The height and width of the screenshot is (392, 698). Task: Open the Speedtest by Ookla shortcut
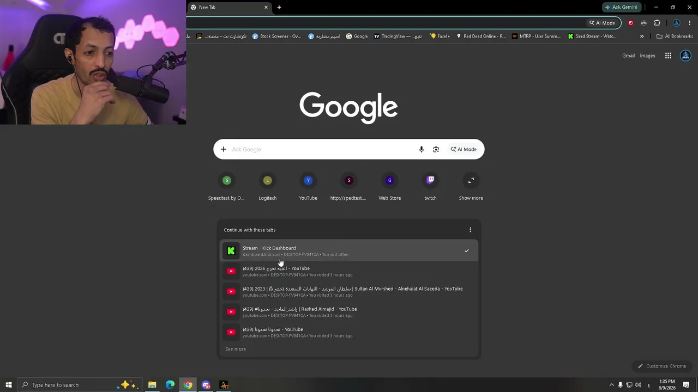tap(227, 186)
